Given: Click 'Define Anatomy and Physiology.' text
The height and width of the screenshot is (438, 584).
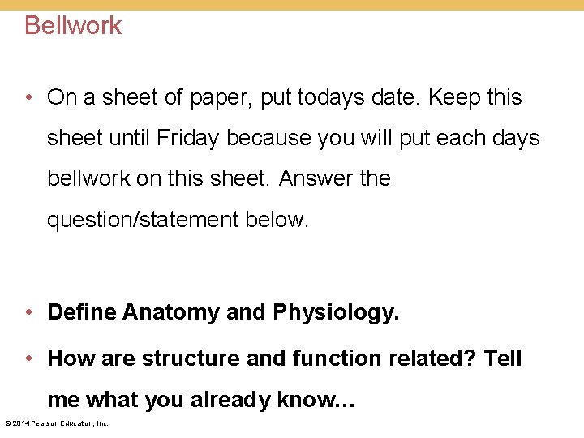Looking at the screenshot, I should (223, 312).
